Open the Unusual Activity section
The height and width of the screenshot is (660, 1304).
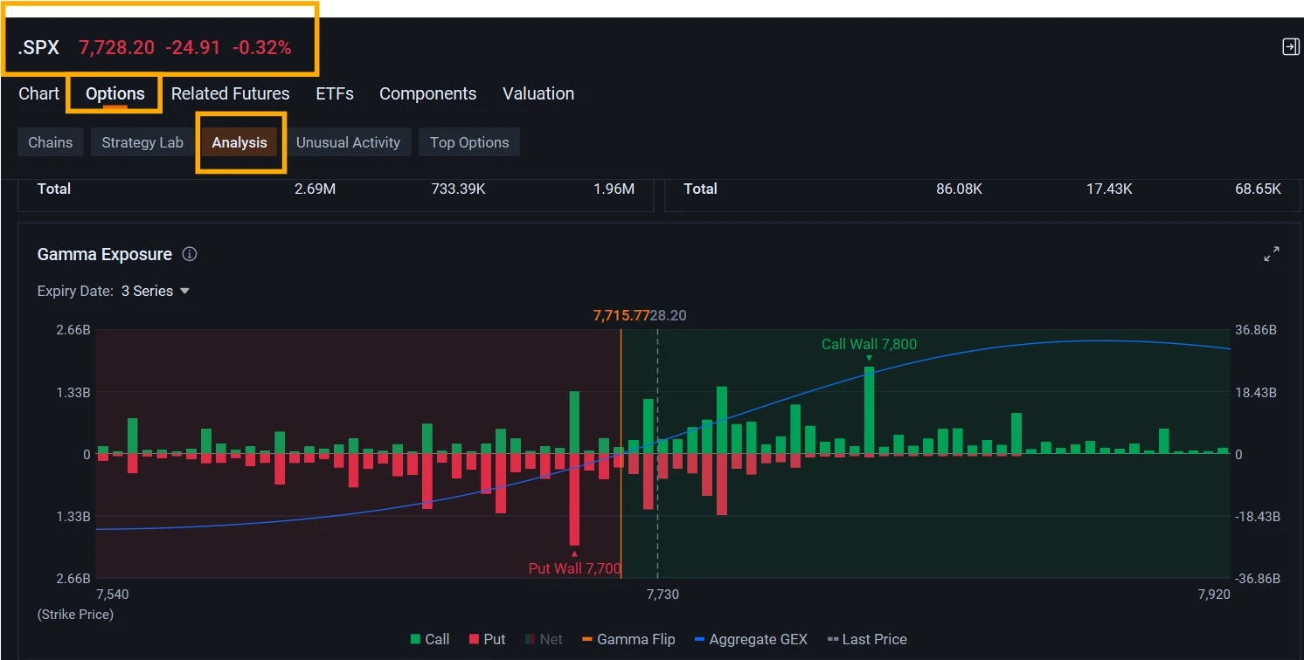tap(348, 142)
